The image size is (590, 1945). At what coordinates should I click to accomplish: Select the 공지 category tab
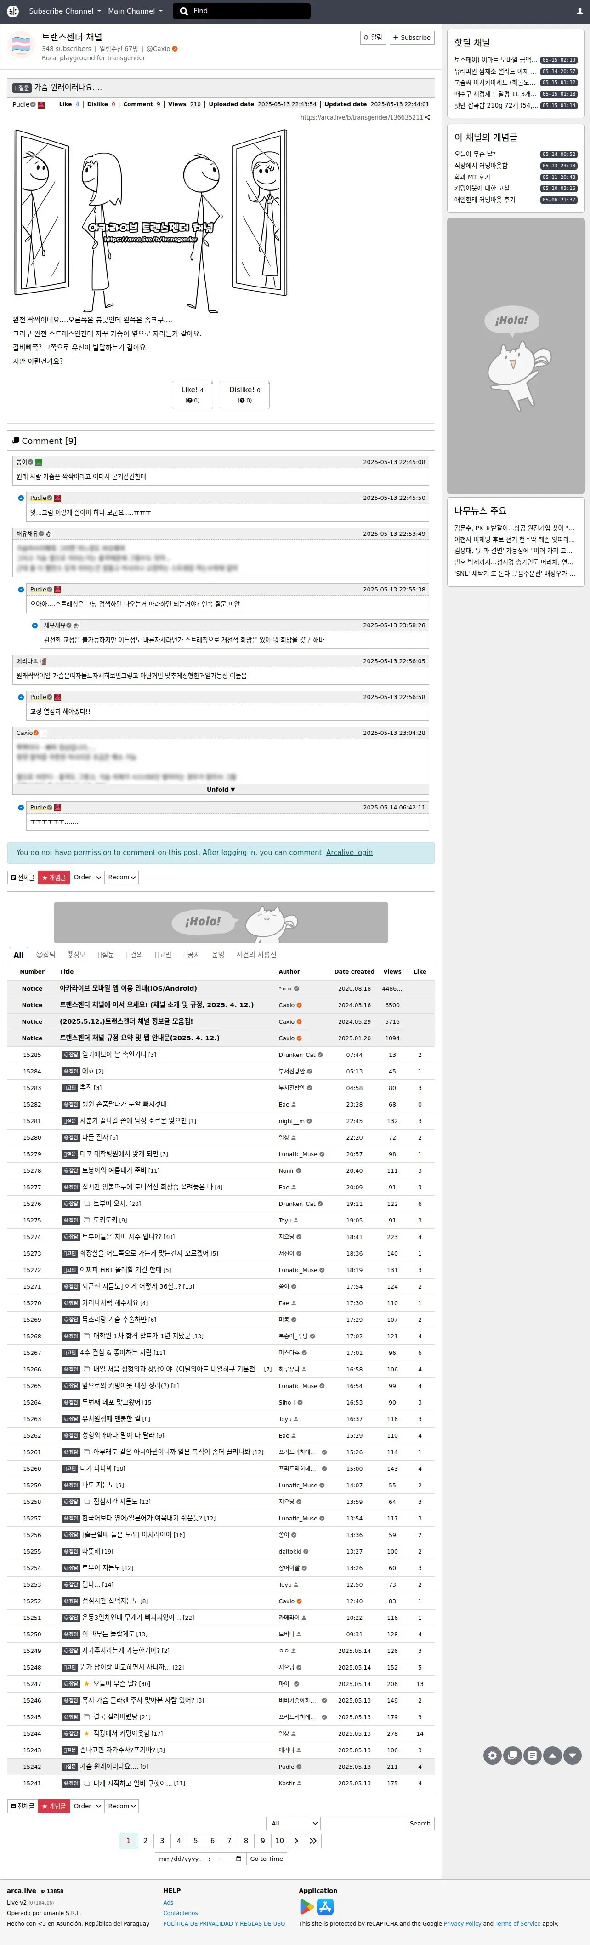(192, 955)
